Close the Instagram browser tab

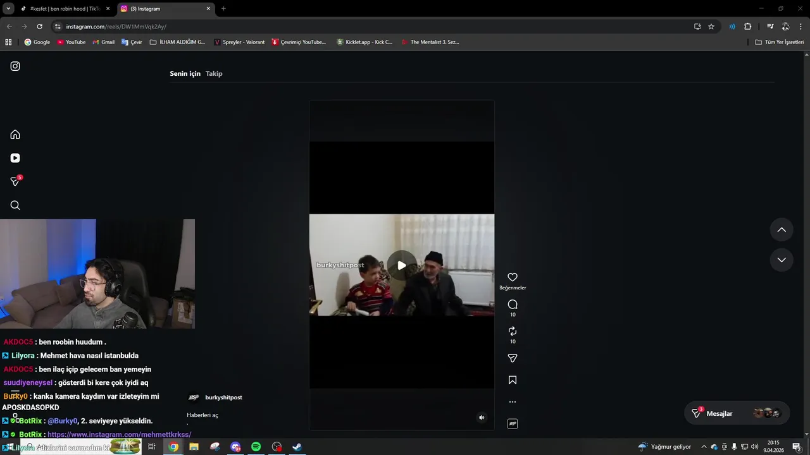[x=208, y=9]
